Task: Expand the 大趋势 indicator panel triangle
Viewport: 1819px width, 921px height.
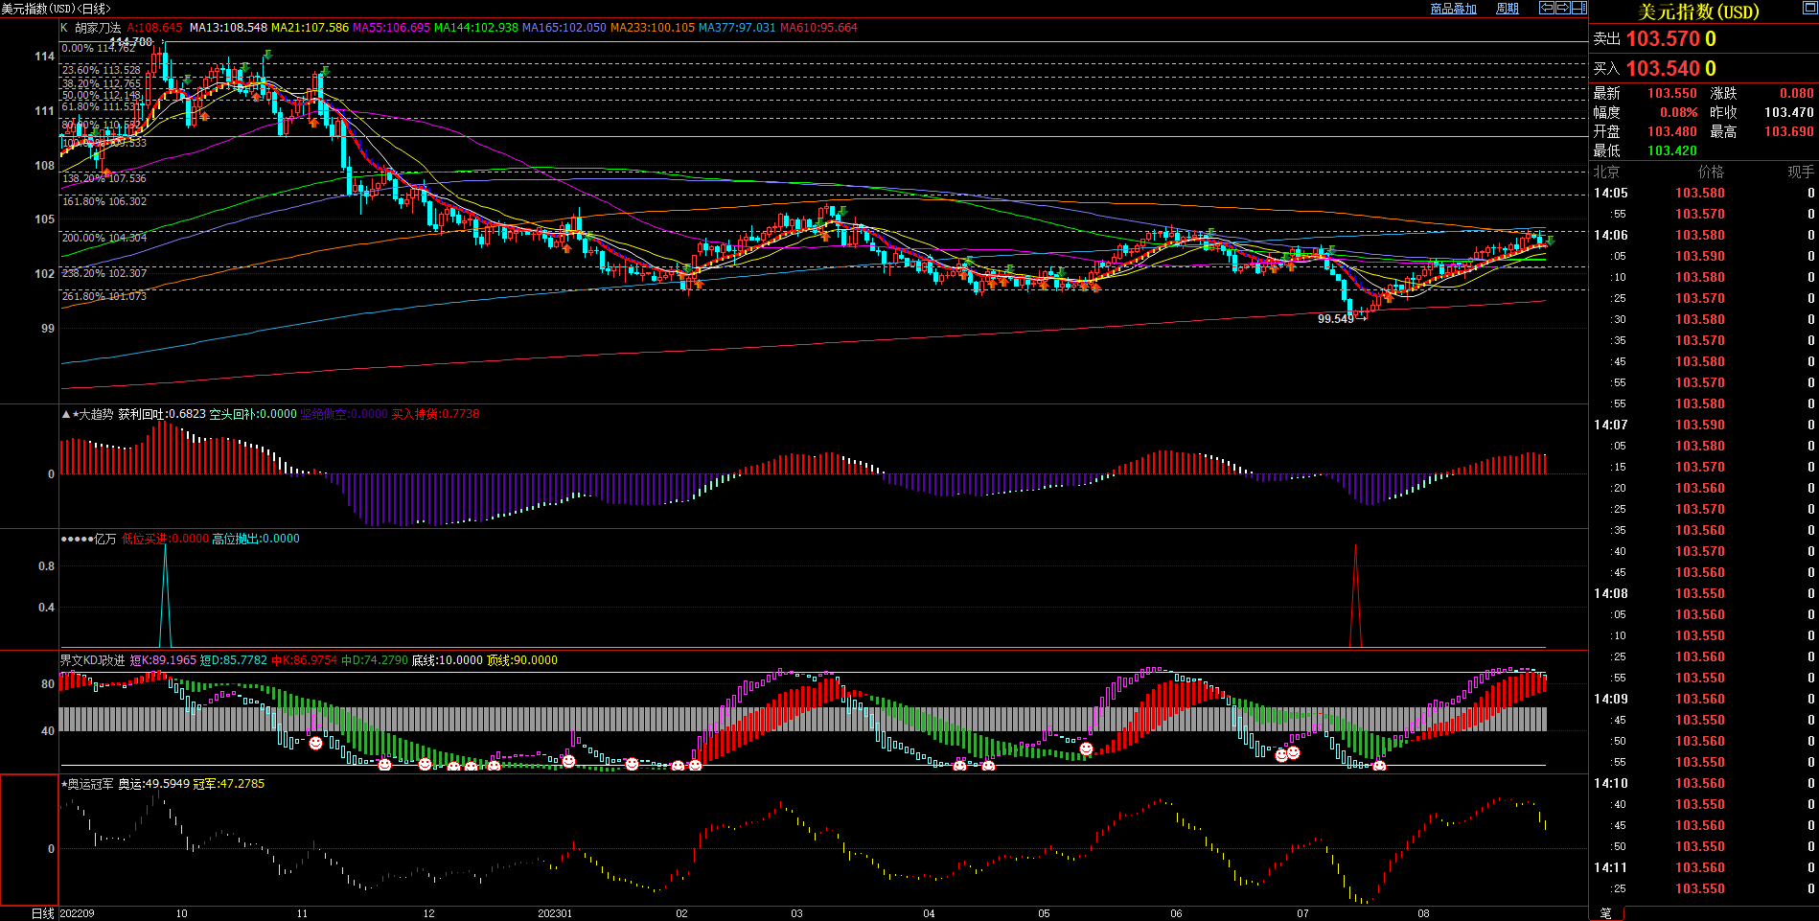Action: tap(65, 414)
